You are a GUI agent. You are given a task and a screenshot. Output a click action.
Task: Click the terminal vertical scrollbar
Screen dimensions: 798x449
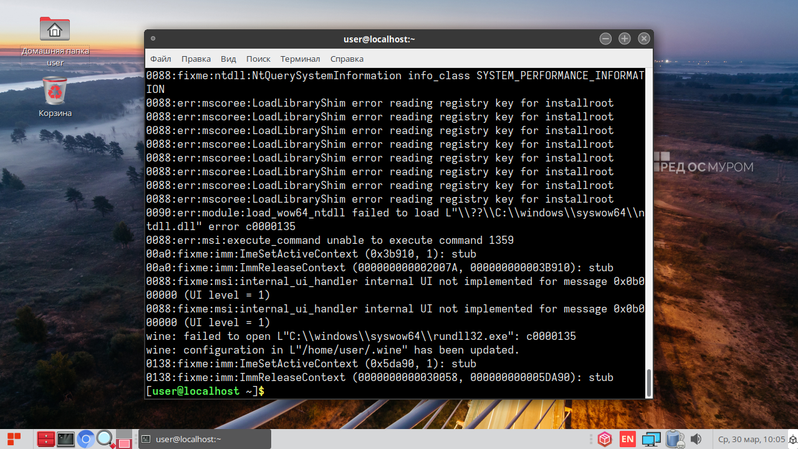(649, 382)
